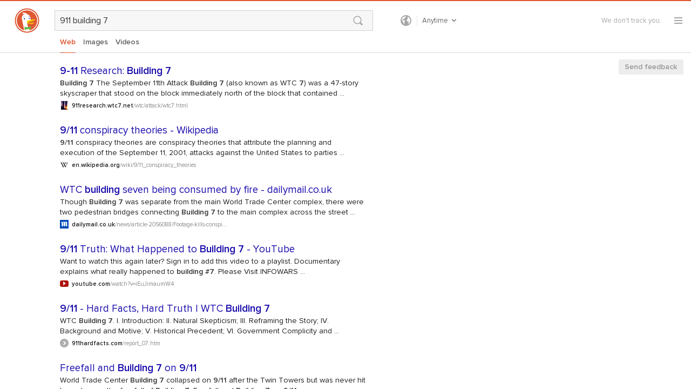Open '9/11 Truth: What Happened to Building 7' result
The image size is (691, 389).
click(x=177, y=249)
